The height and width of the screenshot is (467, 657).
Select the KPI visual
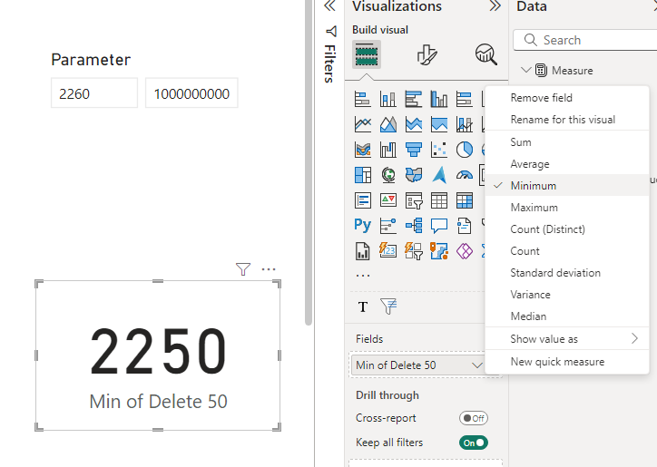(388, 200)
